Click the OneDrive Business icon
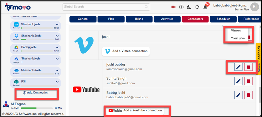The height and width of the screenshot is (117, 262). point(16,70)
